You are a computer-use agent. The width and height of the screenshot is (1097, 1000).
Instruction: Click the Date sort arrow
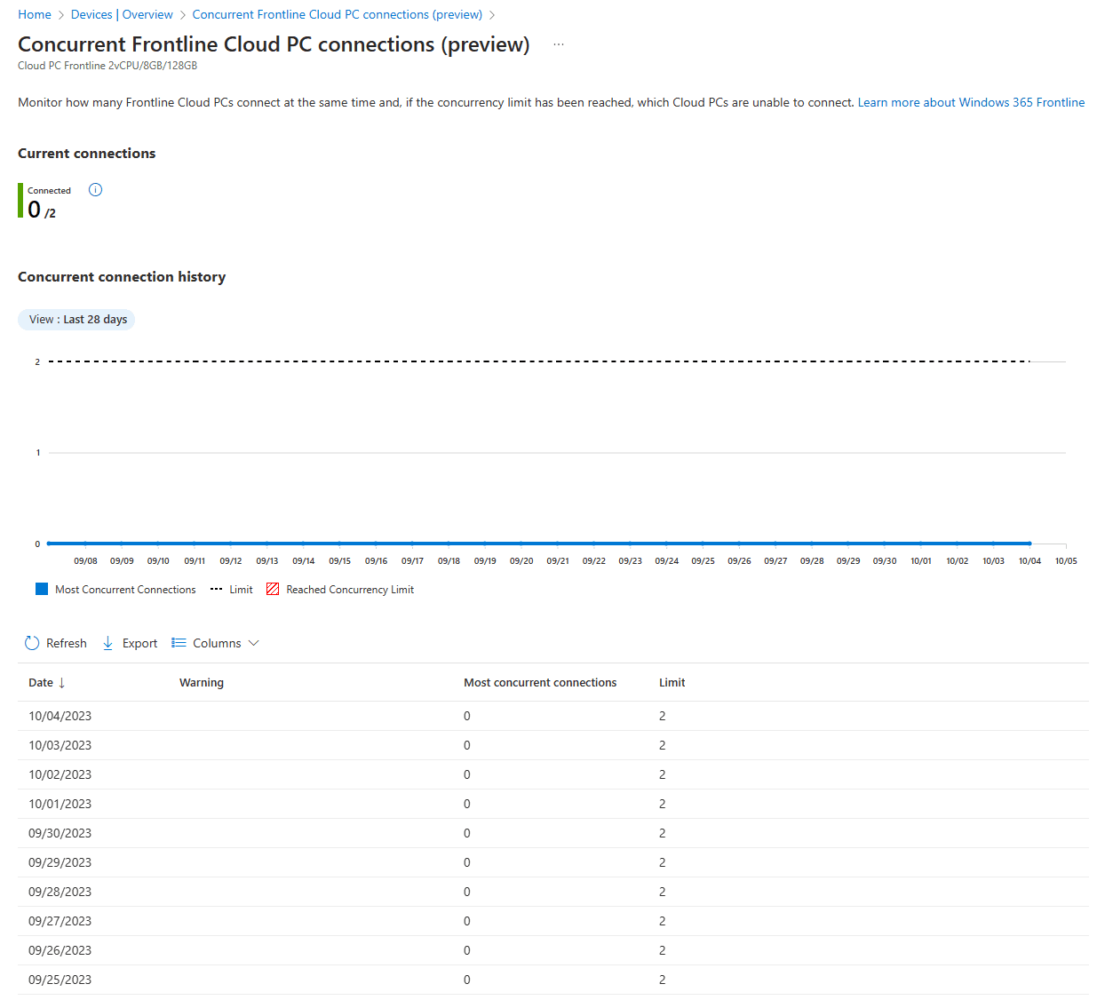pyautogui.click(x=61, y=683)
